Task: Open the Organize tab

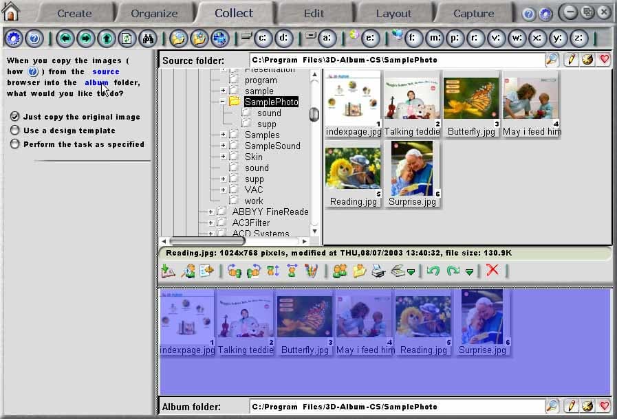Action: (x=154, y=13)
